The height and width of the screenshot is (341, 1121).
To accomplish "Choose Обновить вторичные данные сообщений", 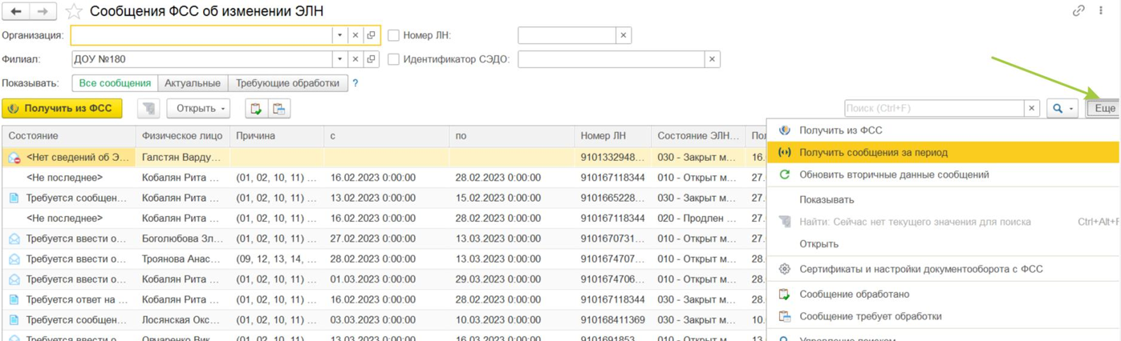I will tap(894, 175).
